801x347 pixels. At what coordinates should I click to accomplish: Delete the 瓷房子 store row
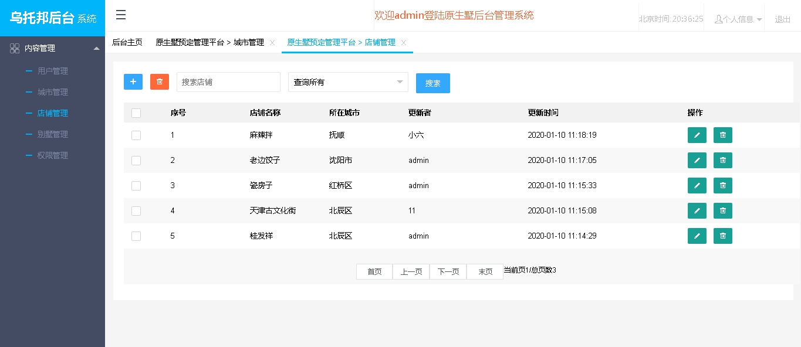coord(723,185)
